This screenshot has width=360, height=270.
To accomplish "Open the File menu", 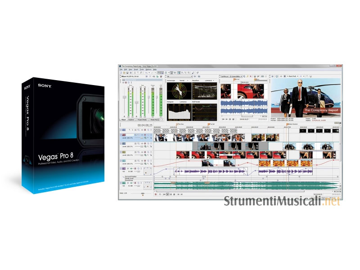I will 121,70.
